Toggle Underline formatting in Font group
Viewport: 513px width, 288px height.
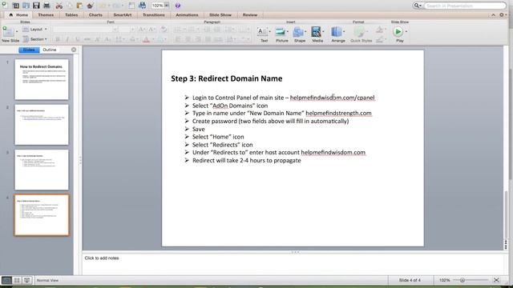click(77, 39)
